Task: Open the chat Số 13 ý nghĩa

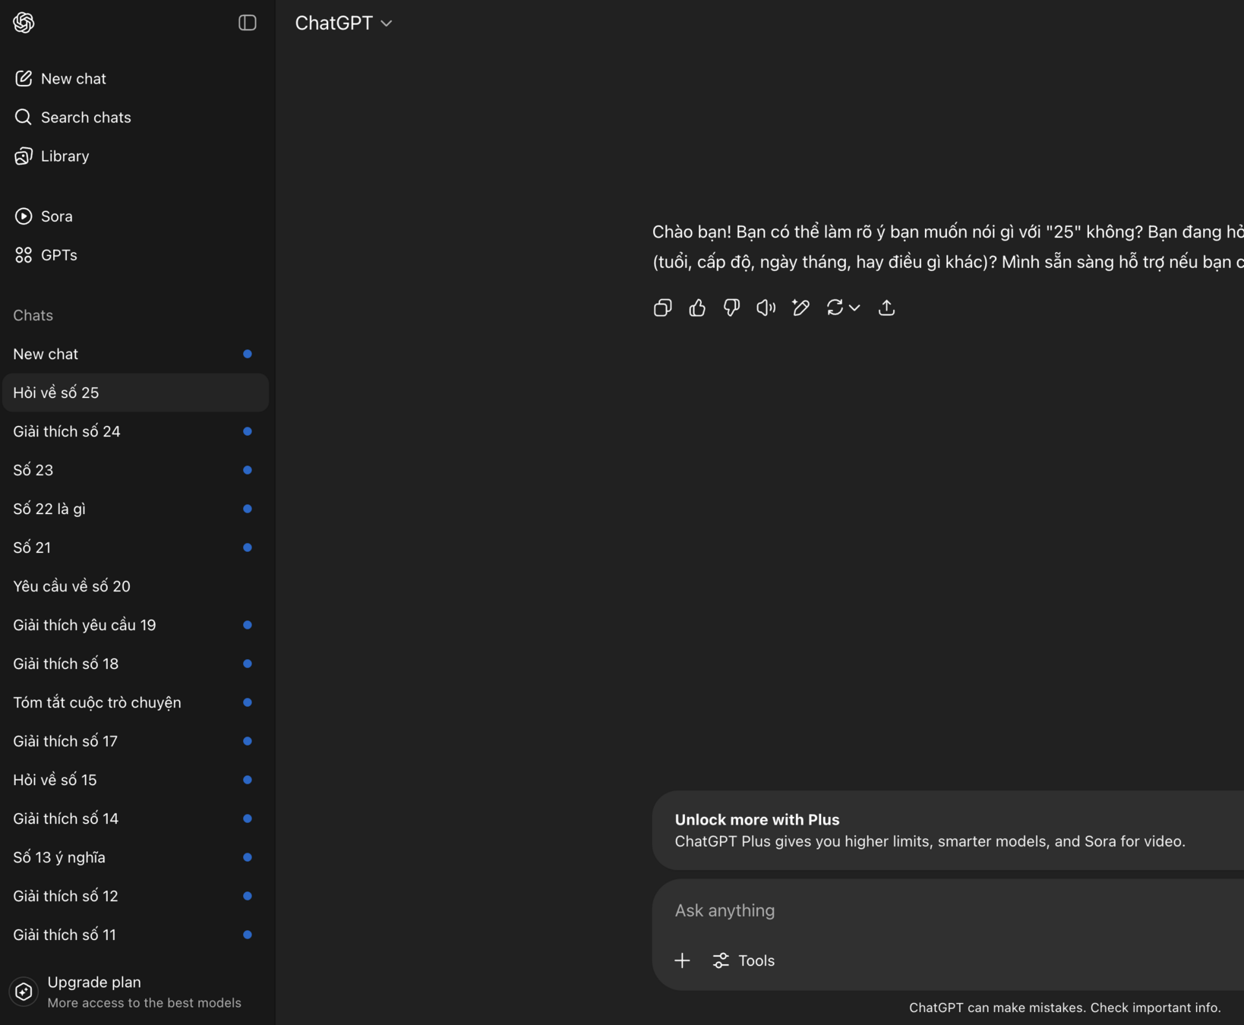Action: 136,857
